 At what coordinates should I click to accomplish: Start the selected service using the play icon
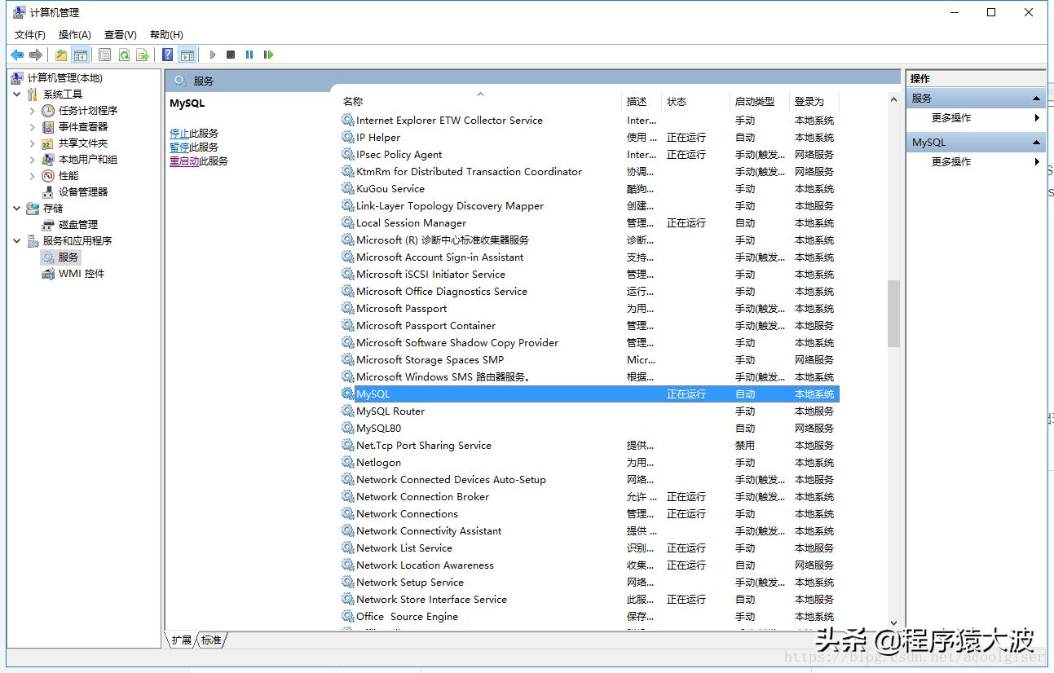pyautogui.click(x=211, y=55)
